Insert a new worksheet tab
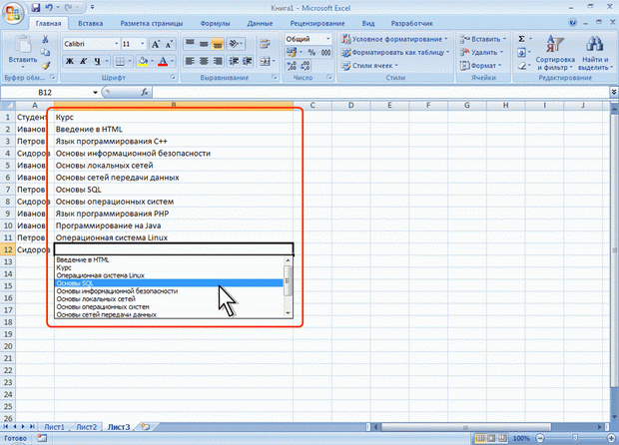 tap(146, 427)
